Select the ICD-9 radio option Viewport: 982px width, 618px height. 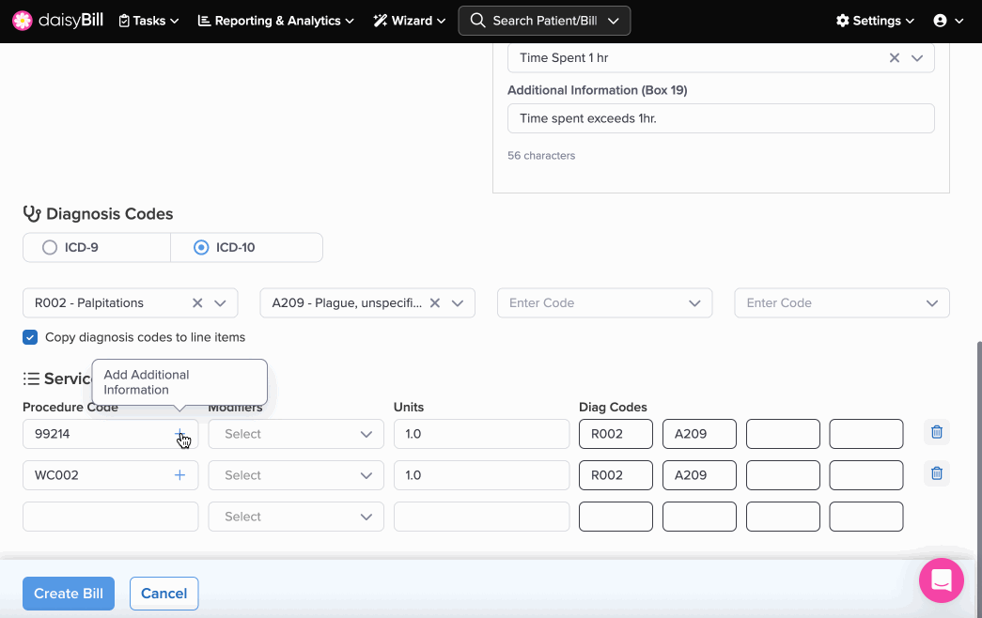tap(50, 248)
